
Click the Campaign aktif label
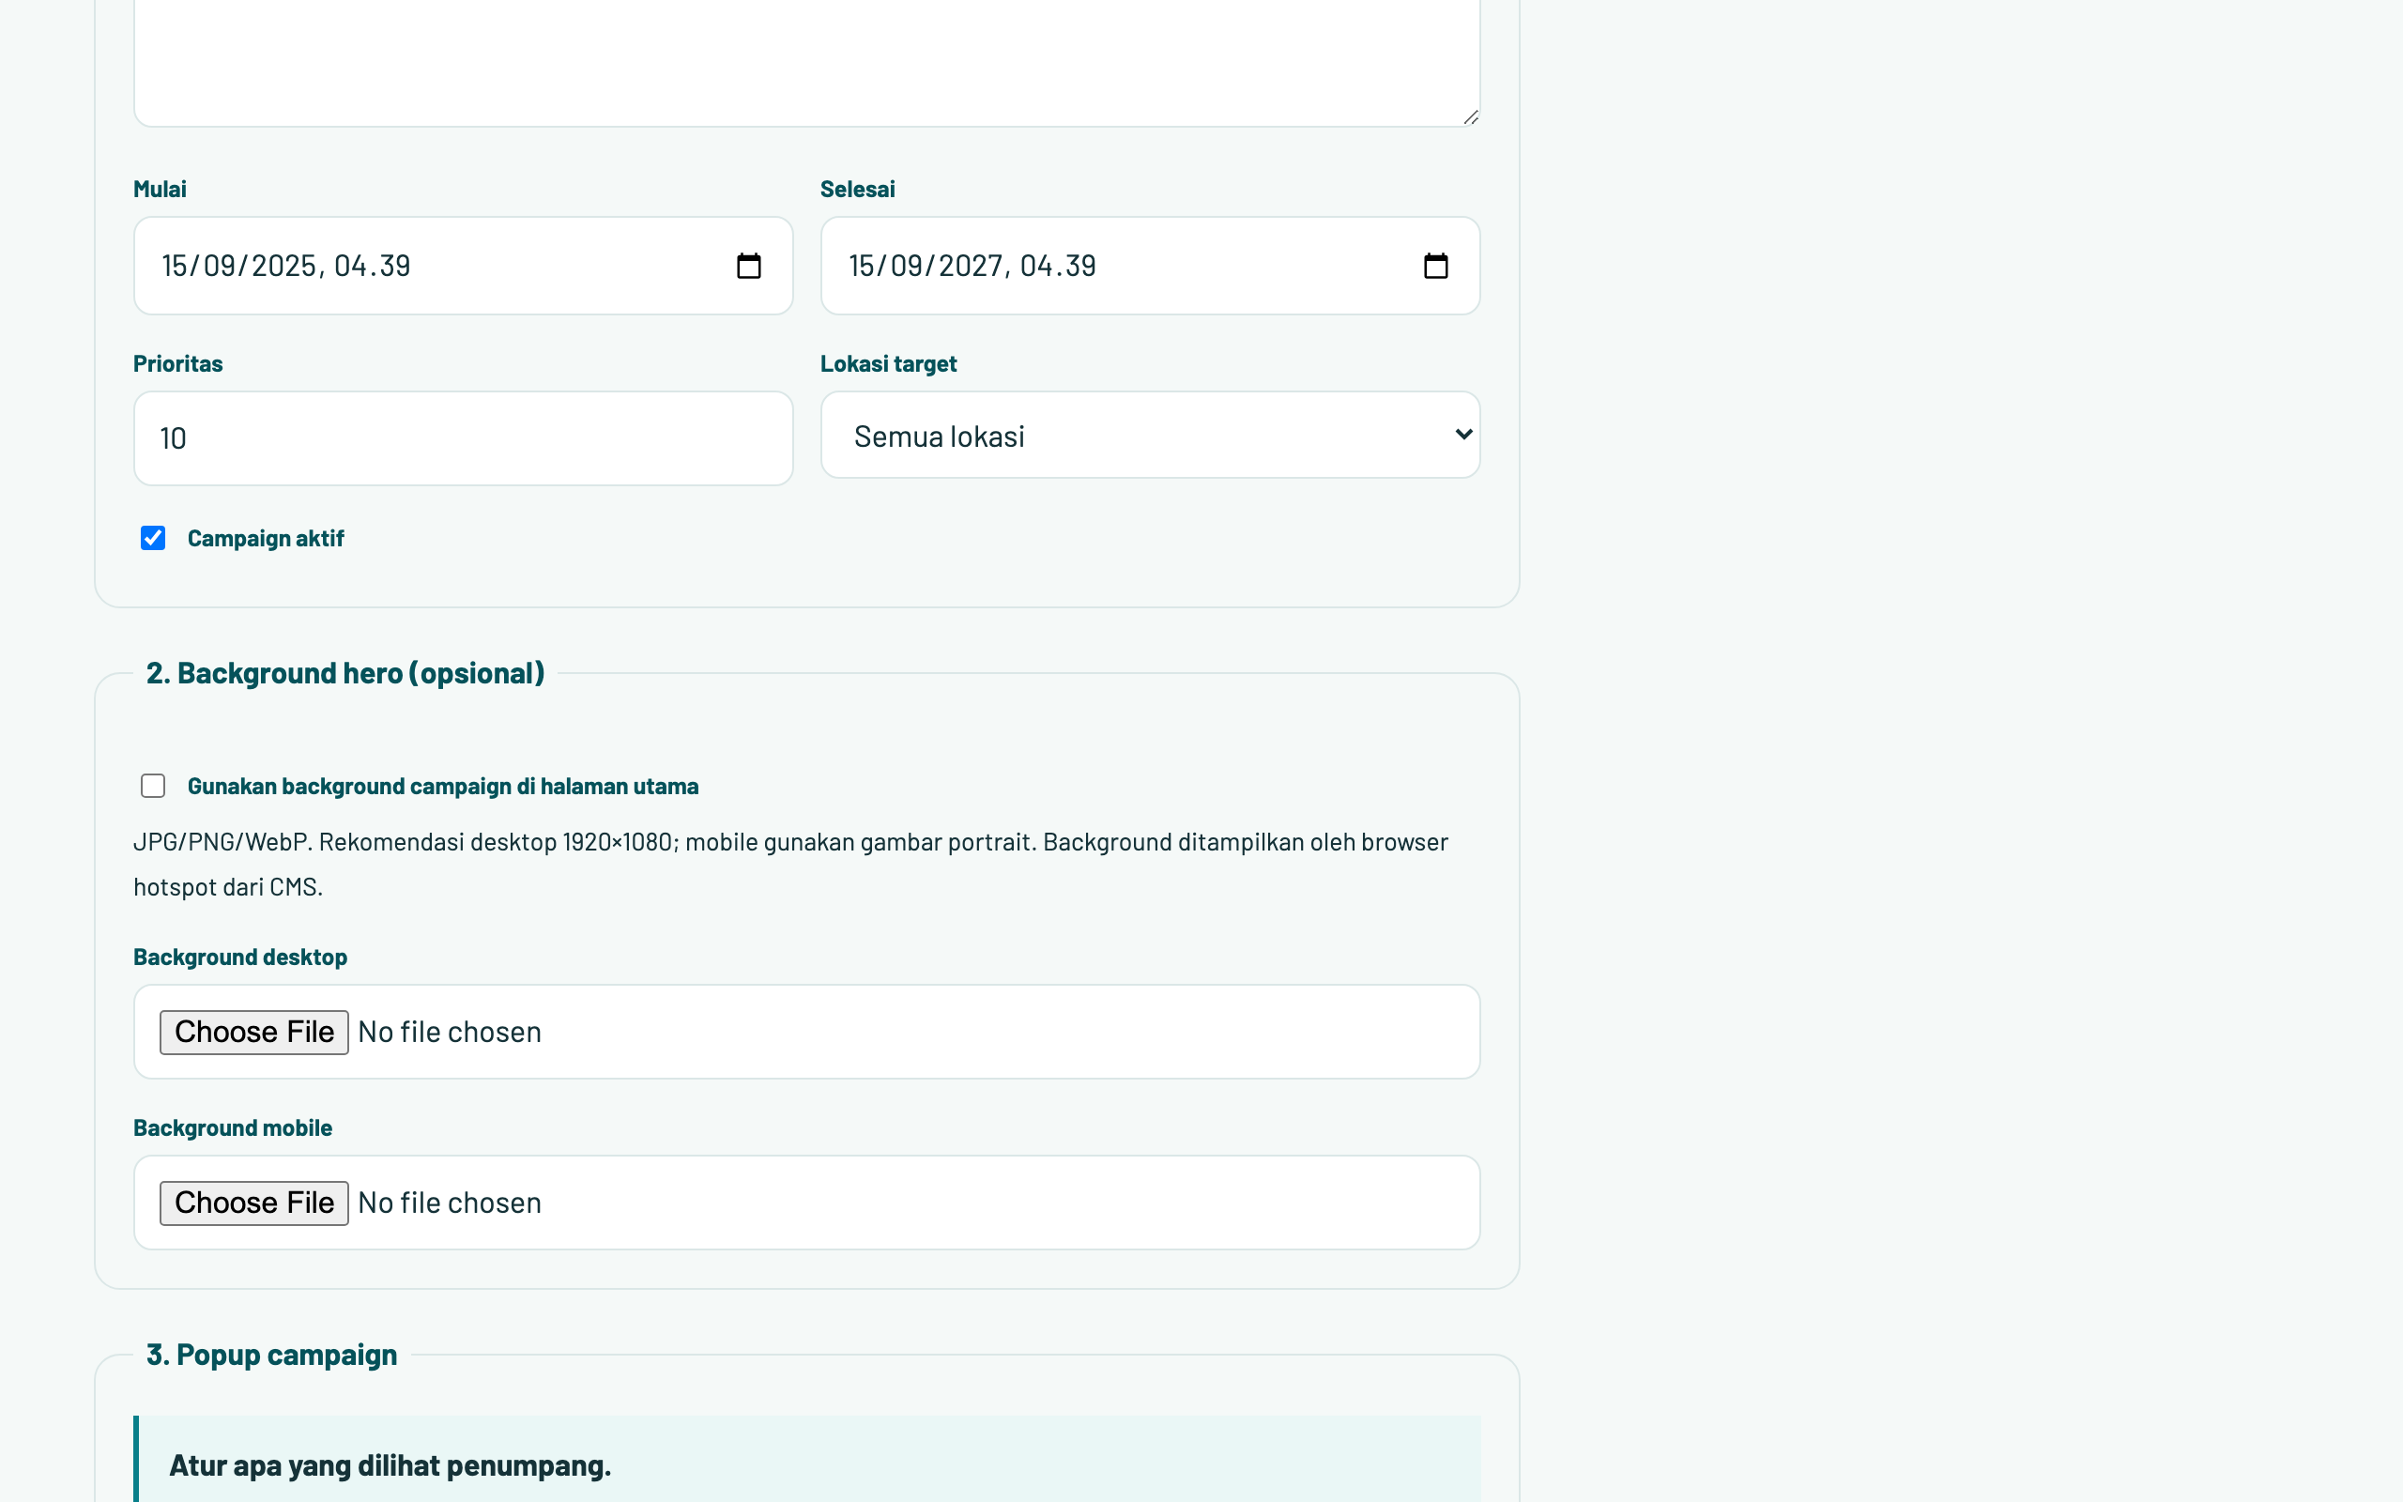265,539
